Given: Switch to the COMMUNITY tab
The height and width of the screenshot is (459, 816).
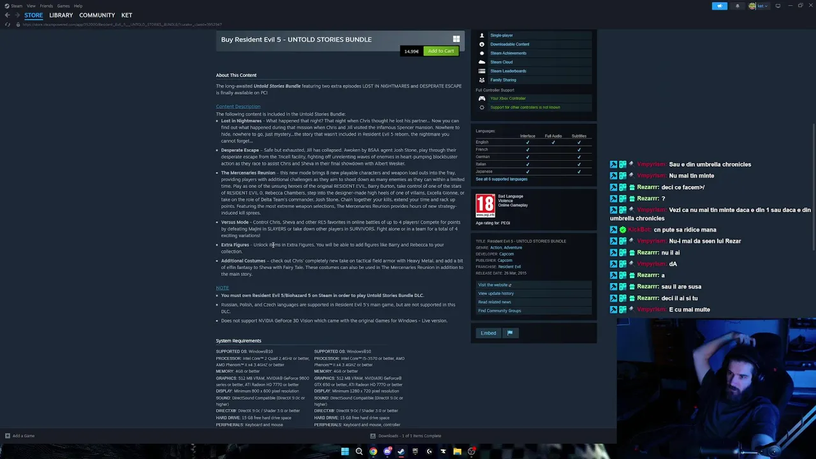Looking at the screenshot, I should click(97, 15).
